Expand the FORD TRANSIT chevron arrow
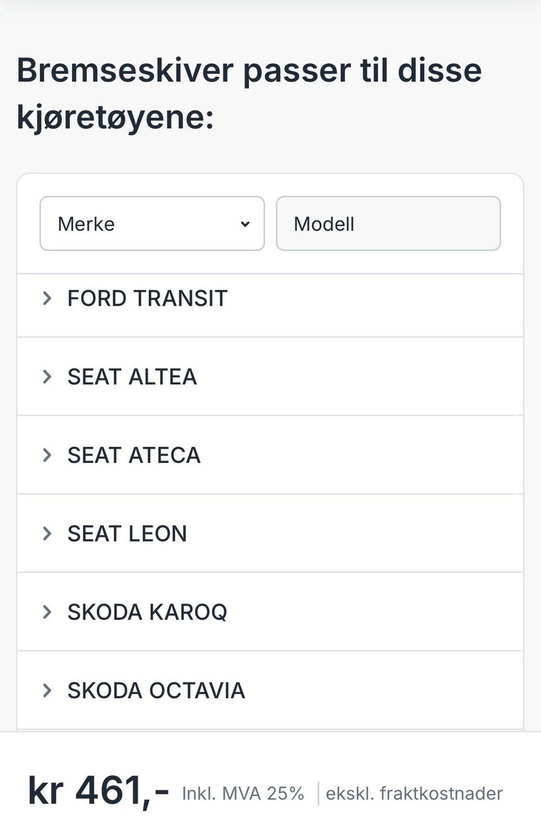The image size is (541, 818). coord(47,298)
